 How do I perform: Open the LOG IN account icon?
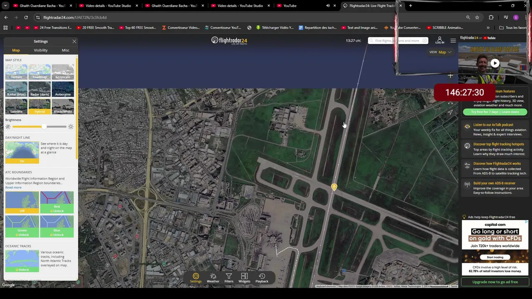click(x=440, y=40)
